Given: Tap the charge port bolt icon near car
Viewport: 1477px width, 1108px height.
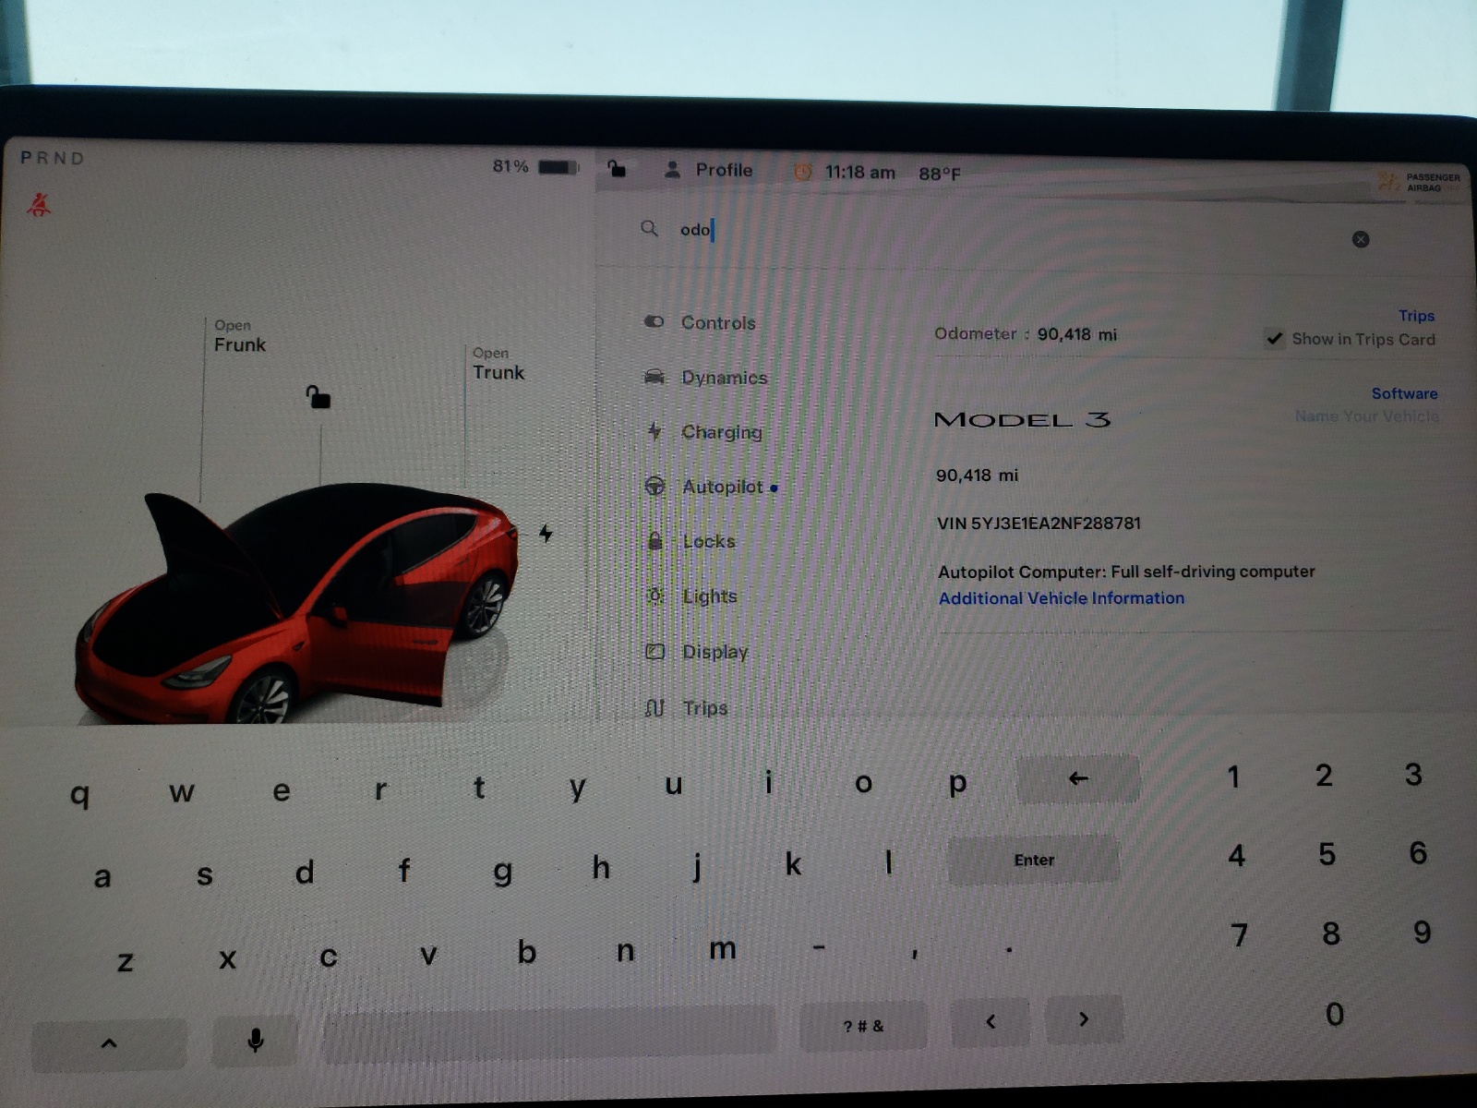Looking at the screenshot, I should click(x=546, y=533).
